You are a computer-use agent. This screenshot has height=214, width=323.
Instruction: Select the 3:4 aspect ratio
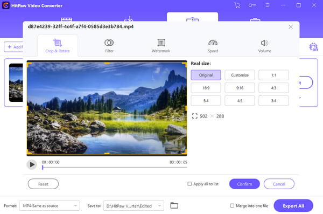pos(273,101)
